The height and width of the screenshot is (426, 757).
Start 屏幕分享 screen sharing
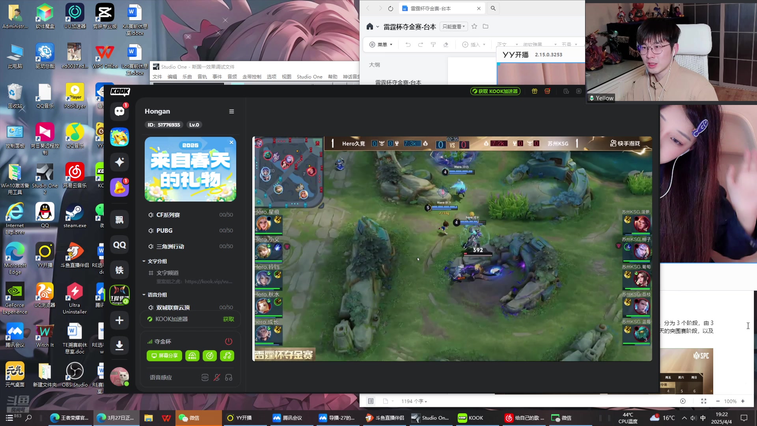(164, 356)
